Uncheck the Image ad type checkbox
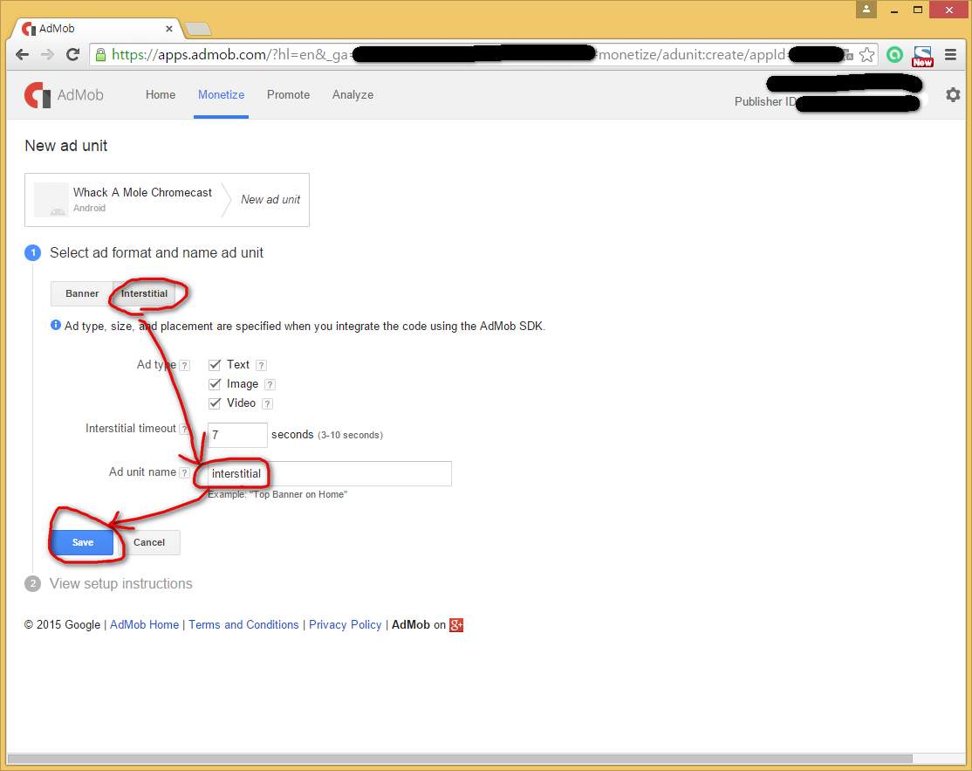 pyautogui.click(x=215, y=384)
